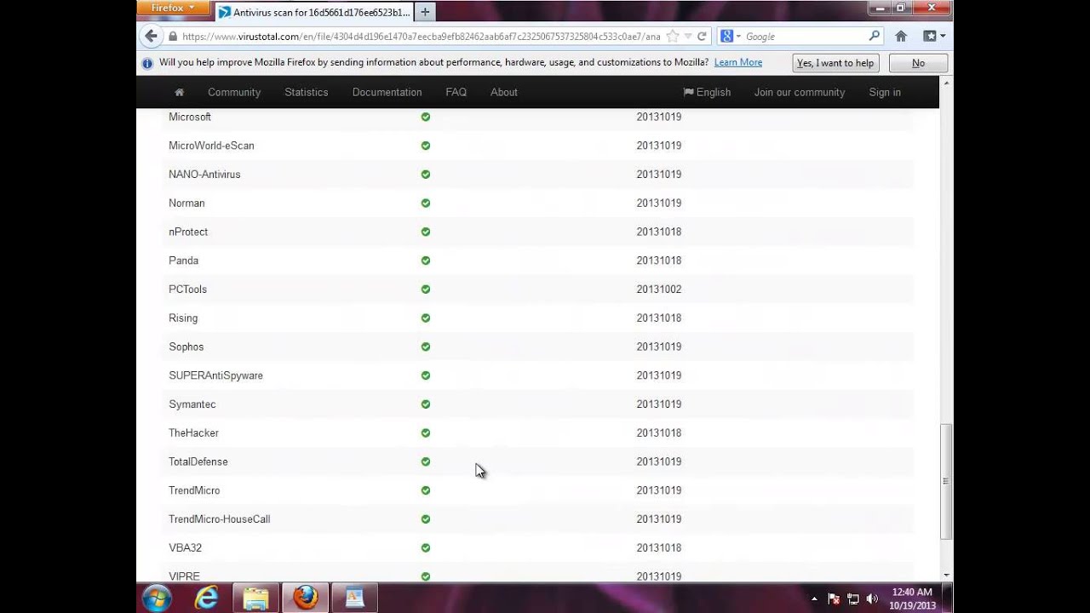Open the Windows Start button
The height and width of the screenshot is (613, 1090).
[158, 598]
